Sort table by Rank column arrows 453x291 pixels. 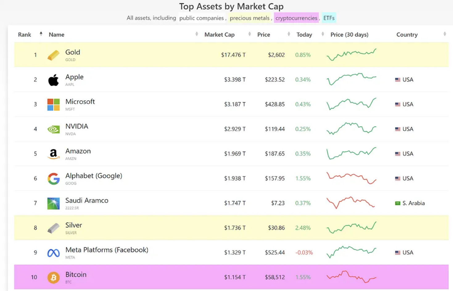41,34
